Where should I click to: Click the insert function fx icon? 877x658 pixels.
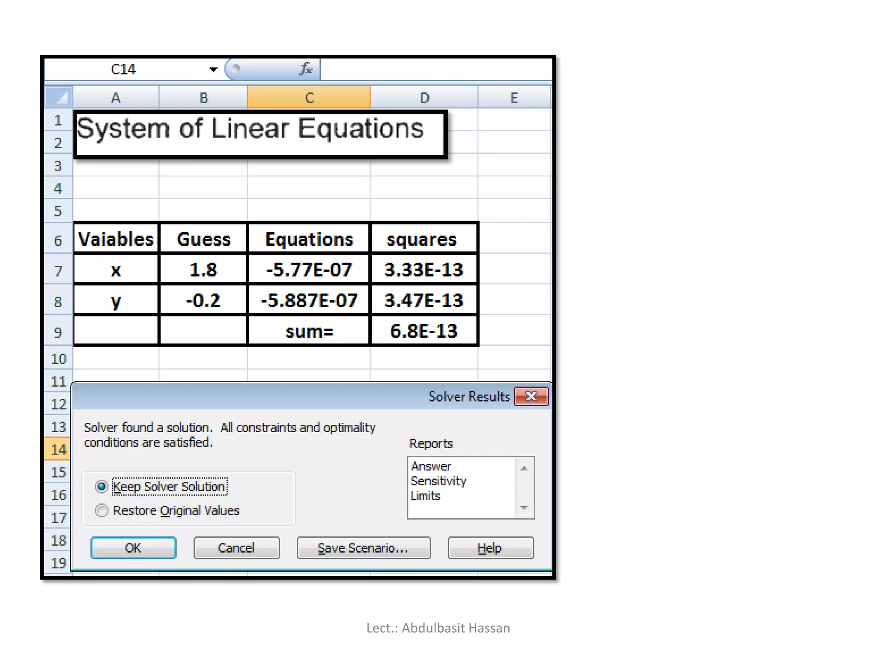click(306, 69)
